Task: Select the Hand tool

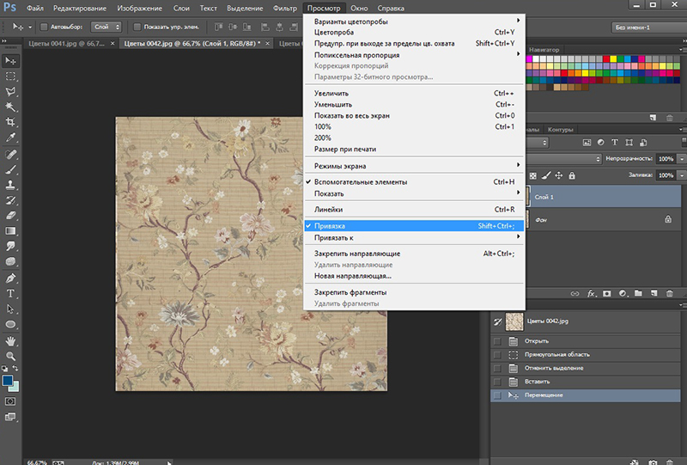Action: pos(11,340)
